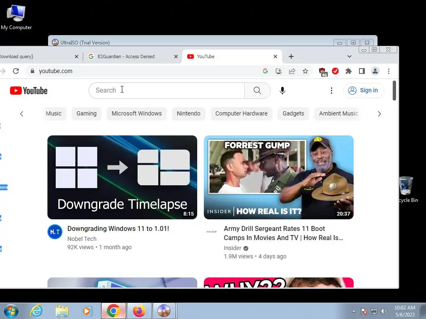Open the Windows Start button

point(11,311)
